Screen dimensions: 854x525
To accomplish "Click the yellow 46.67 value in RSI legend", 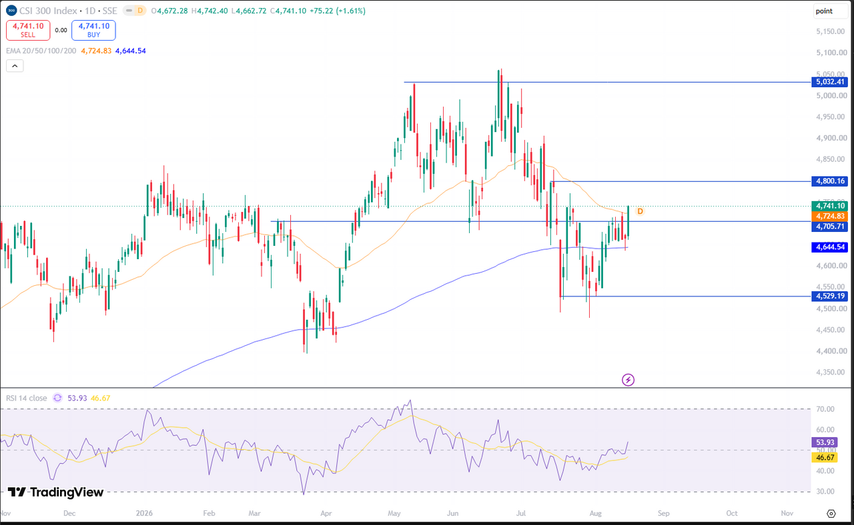I will click(100, 398).
